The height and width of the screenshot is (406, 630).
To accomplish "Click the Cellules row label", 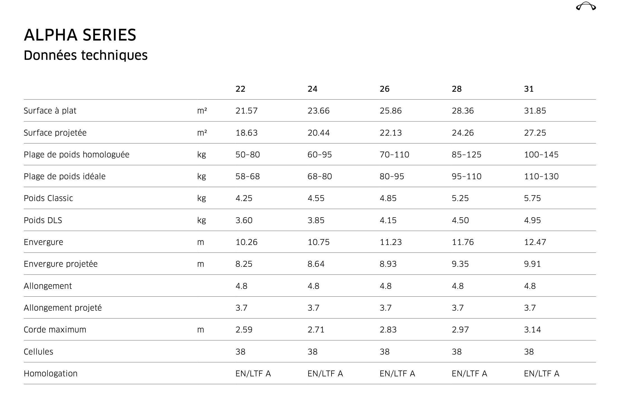I will tap(38, 352).
